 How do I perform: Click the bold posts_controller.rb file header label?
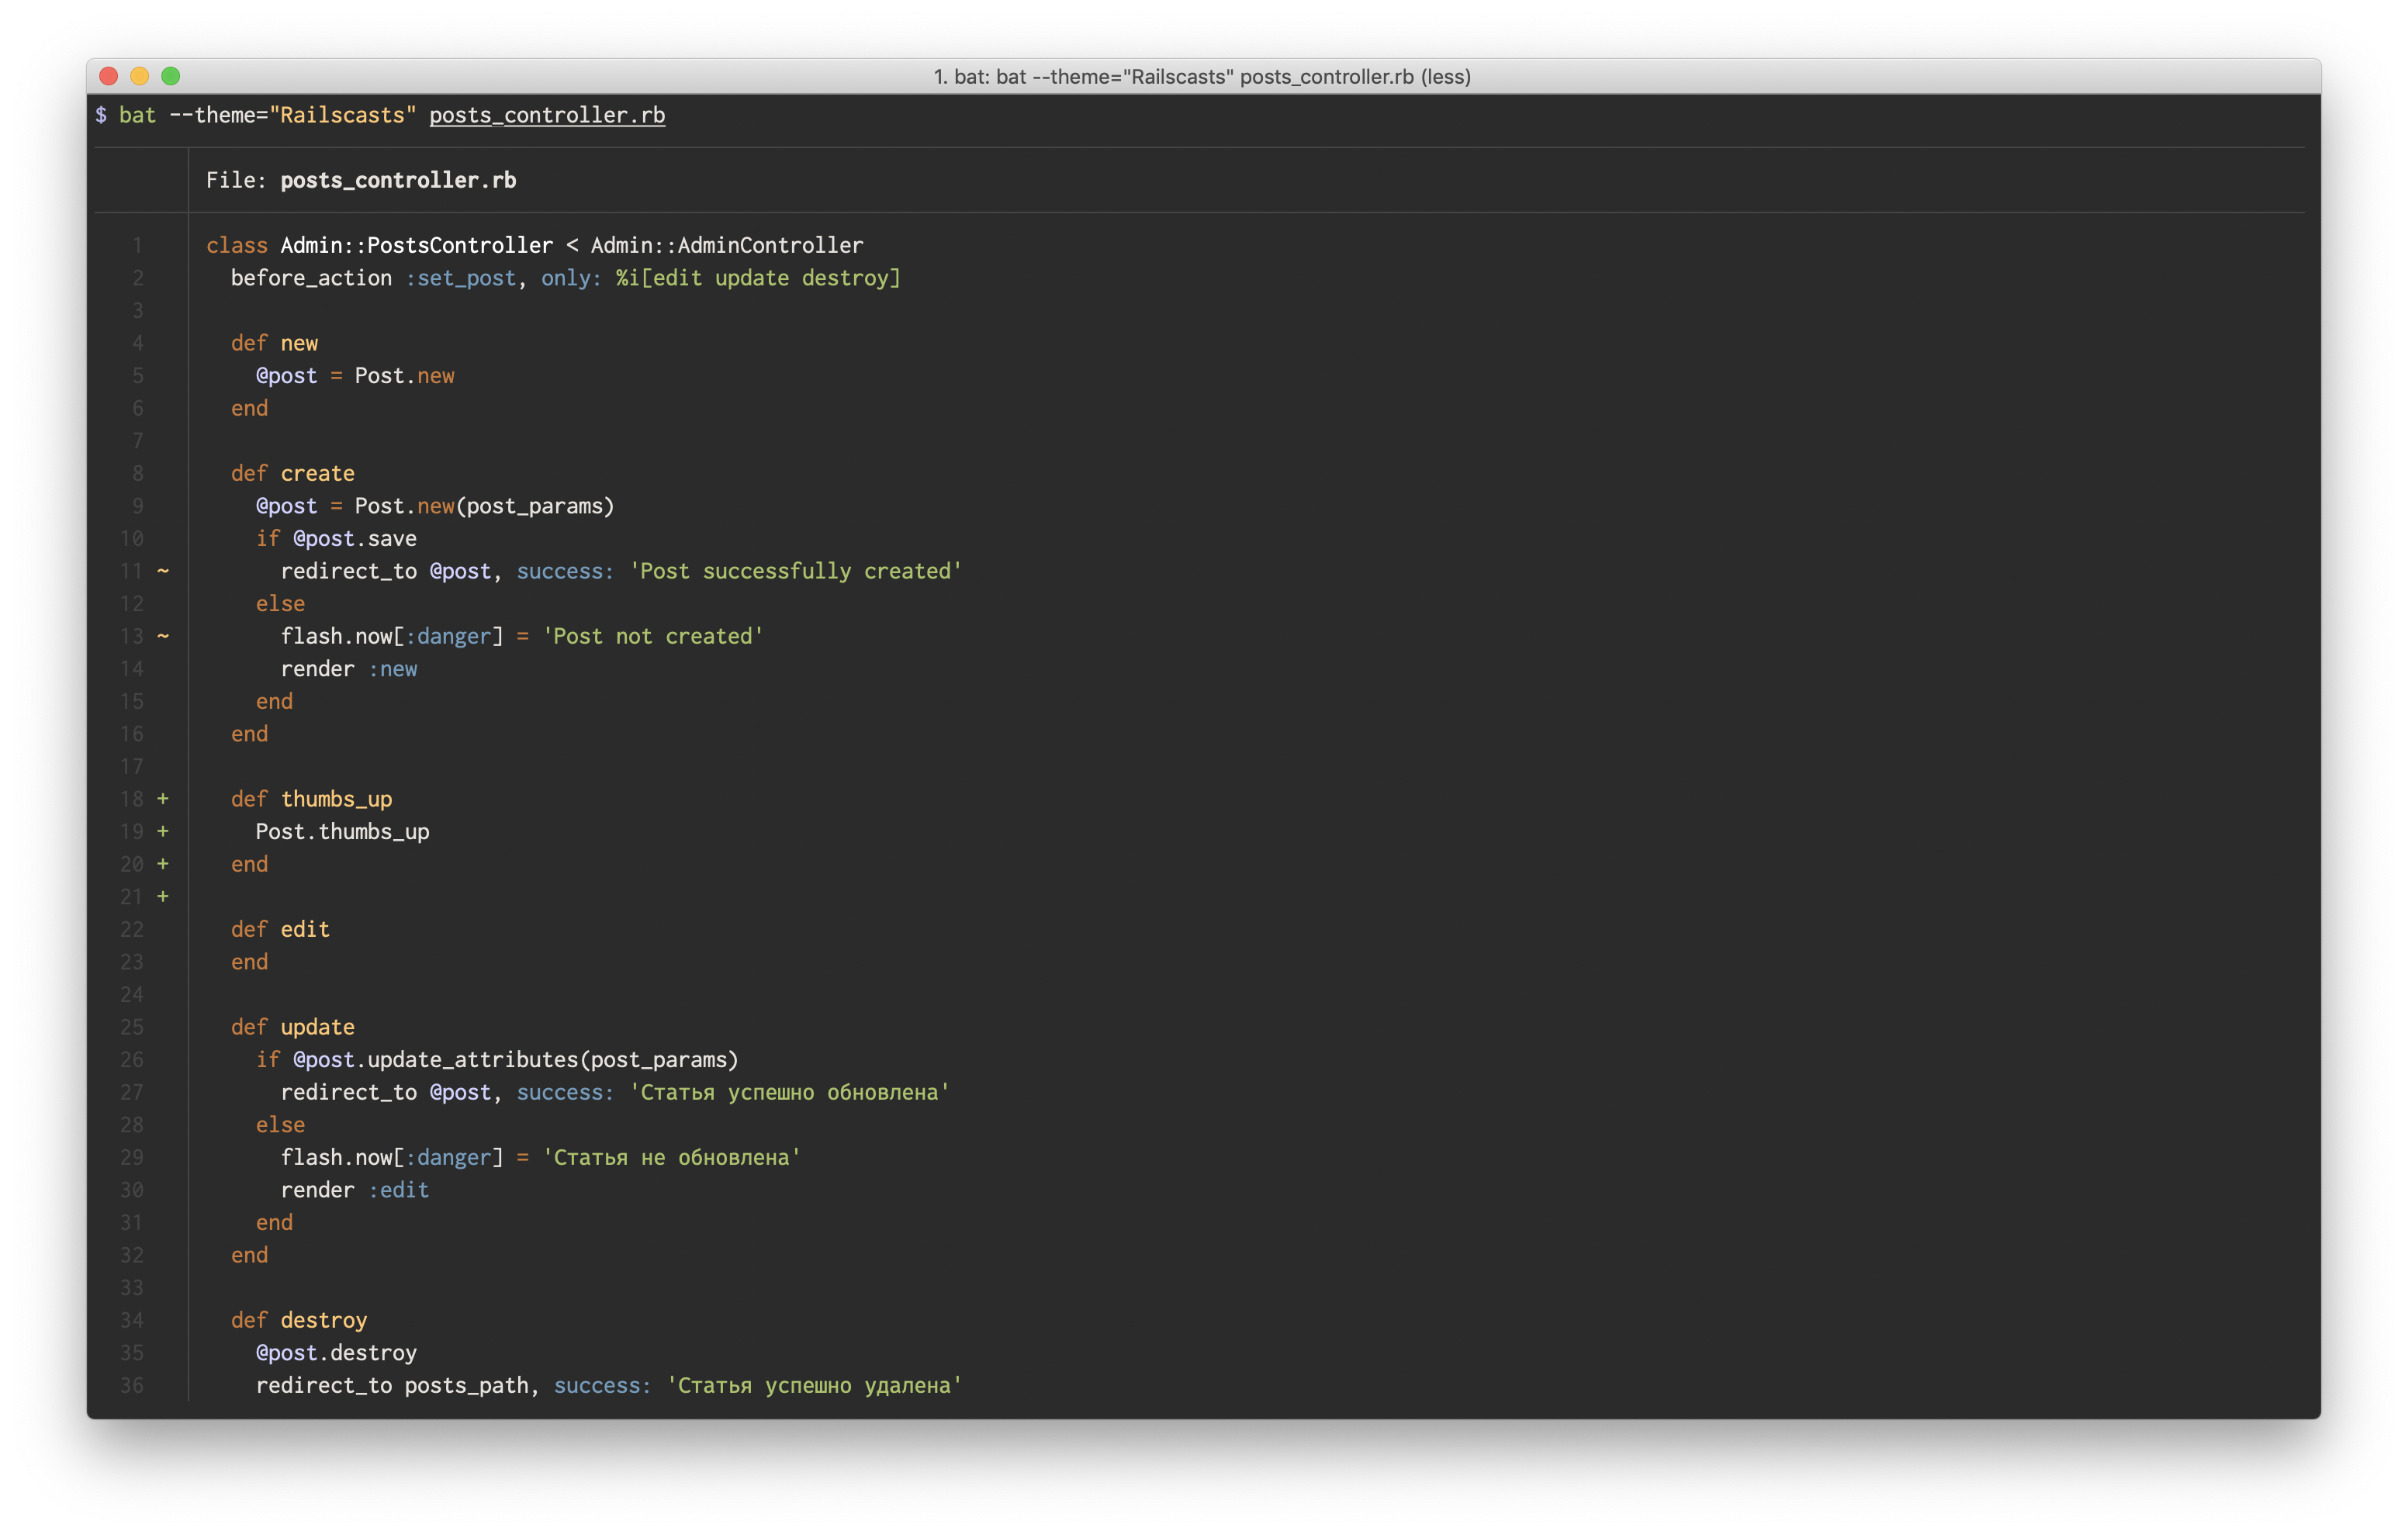pos(398,180)
